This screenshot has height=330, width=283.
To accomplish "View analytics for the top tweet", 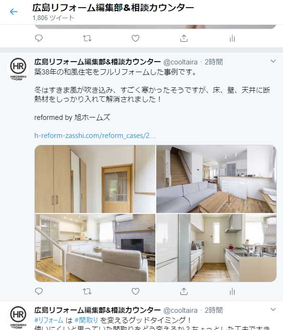I will (x=232, y=39).
